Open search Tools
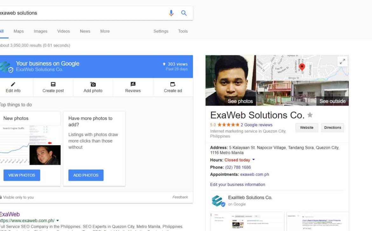372x231 pixels. [x=183, y=31]
